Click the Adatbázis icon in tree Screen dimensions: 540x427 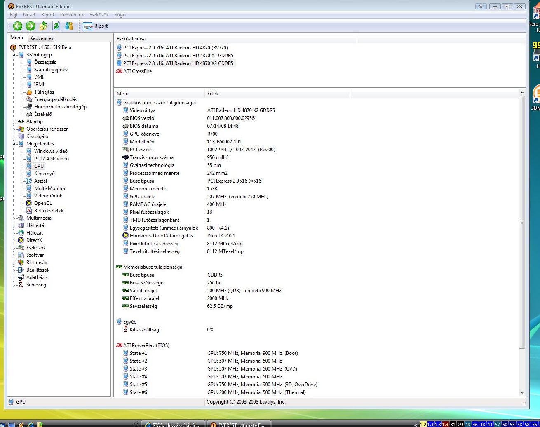click(x=21, y=277)
